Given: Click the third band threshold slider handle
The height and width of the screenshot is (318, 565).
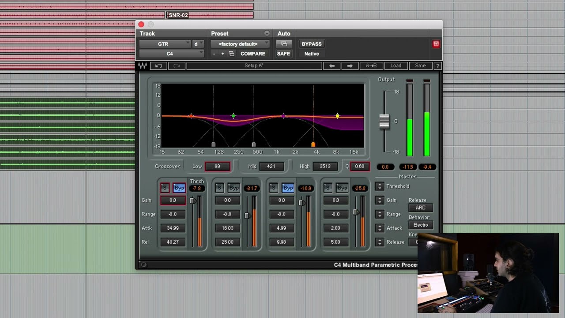Looking at the screenshot, I should [301, 203].
